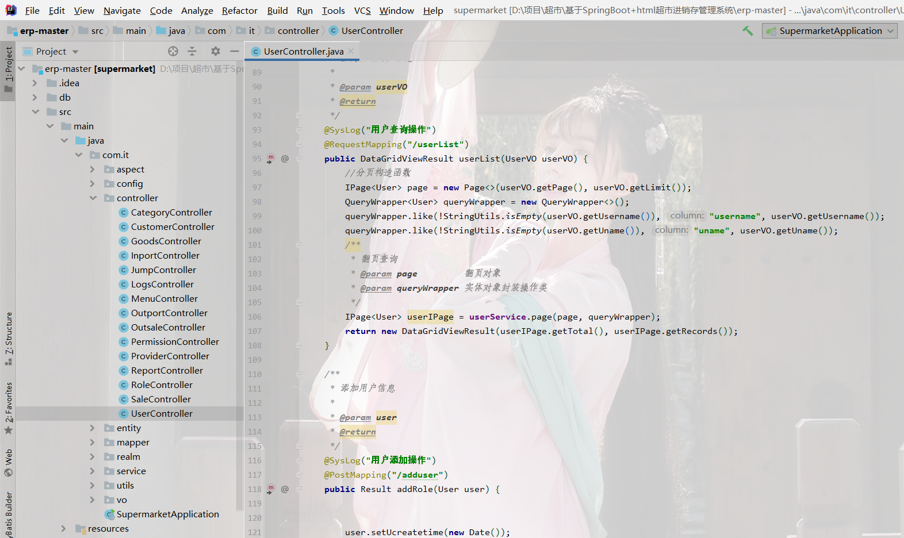Toggle the Z: Structure tool window button

[x=8, y=339]
